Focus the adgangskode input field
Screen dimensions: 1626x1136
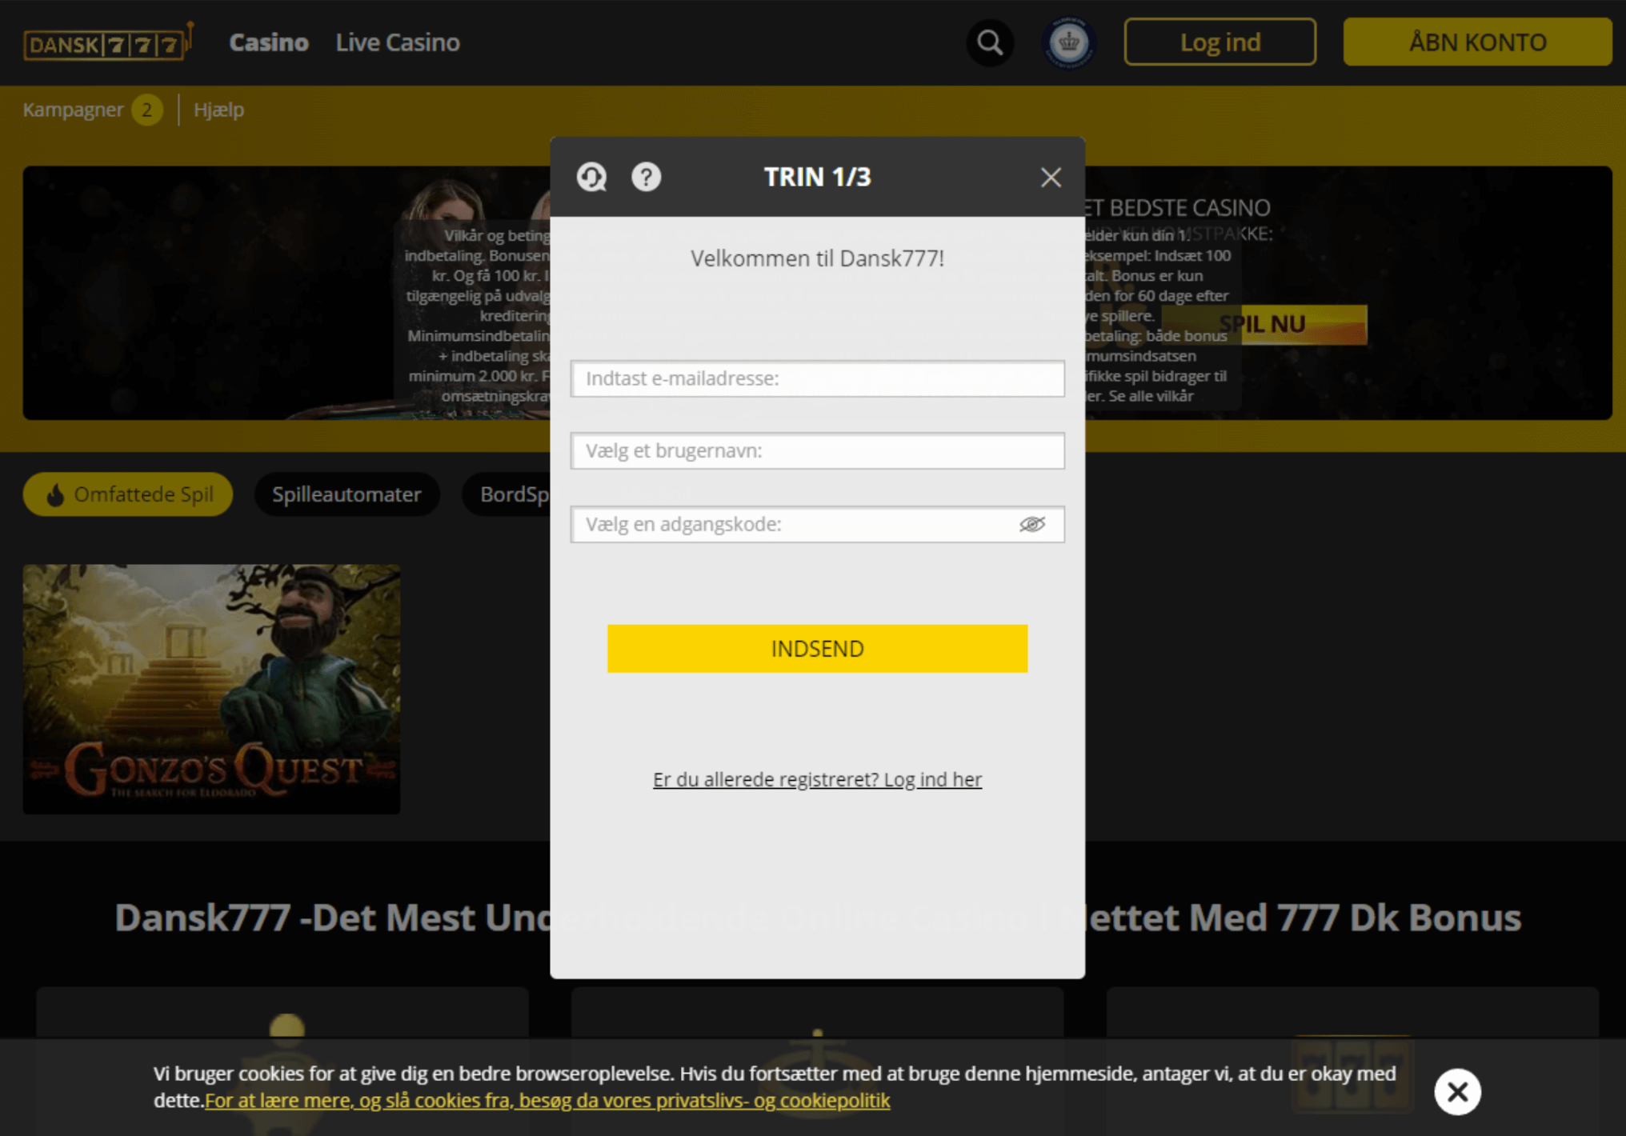coord(817,524)
